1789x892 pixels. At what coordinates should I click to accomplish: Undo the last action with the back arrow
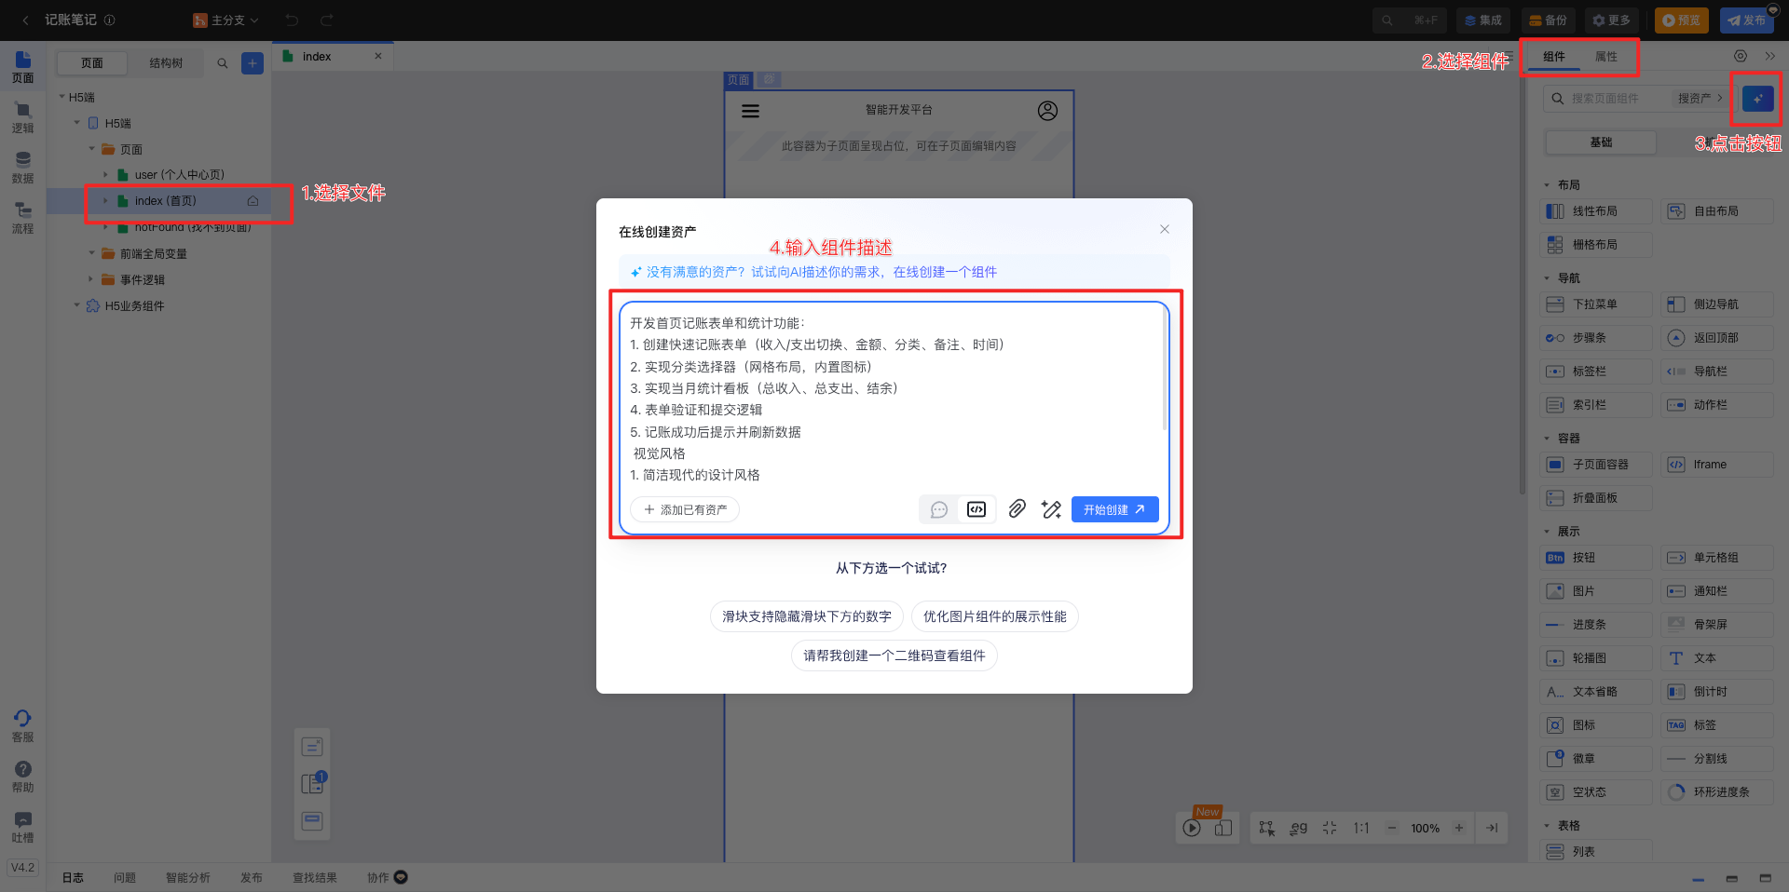click(x=292, y=20)
